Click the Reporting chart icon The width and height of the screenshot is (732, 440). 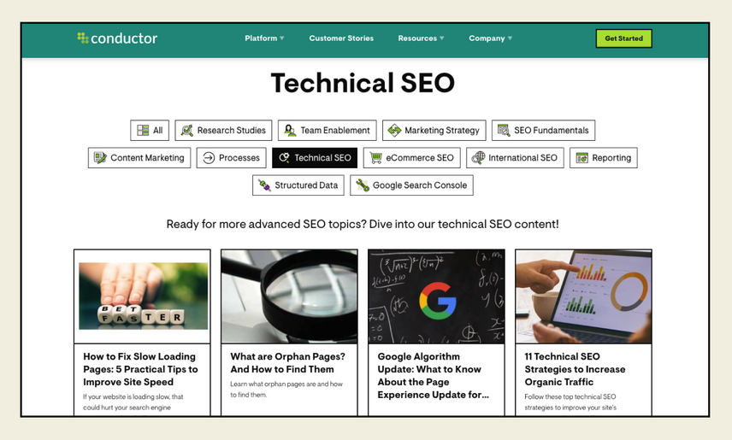[582, 158]
